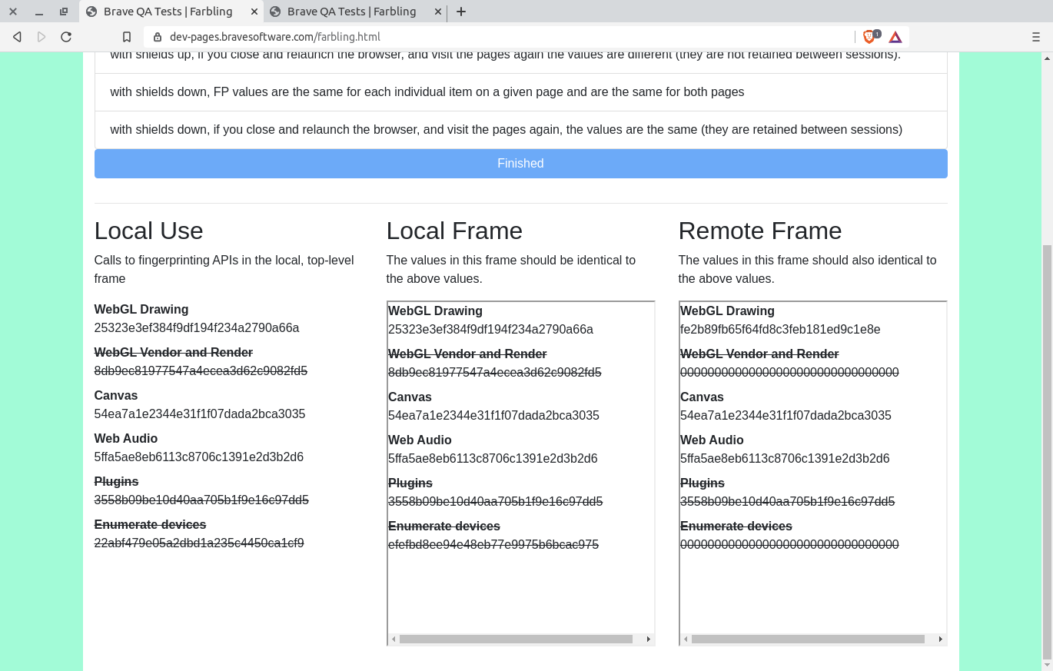Click Local Use Plugins hash 3558b09b…

[x=201, y=500]
